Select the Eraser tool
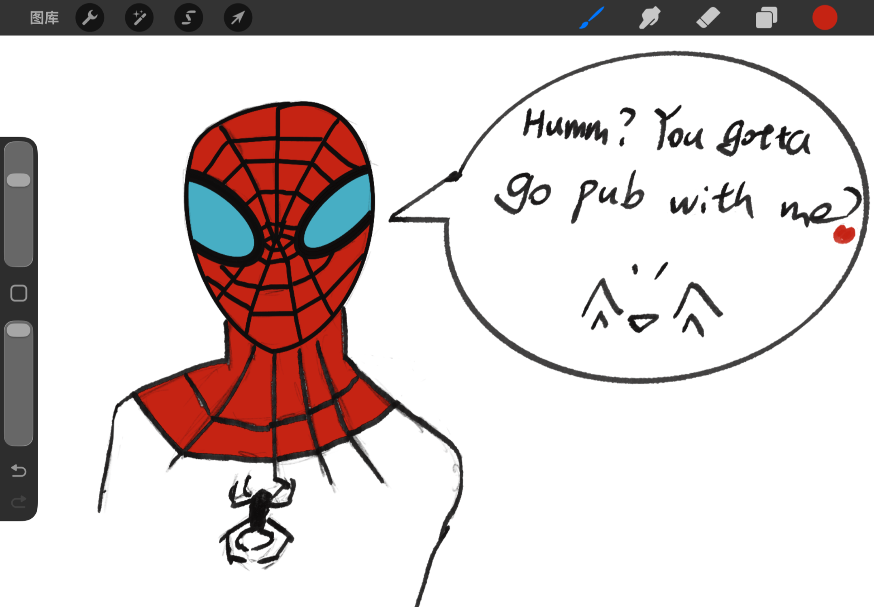The width and height of the screenshot is (874, 607). tap(708, 18)
